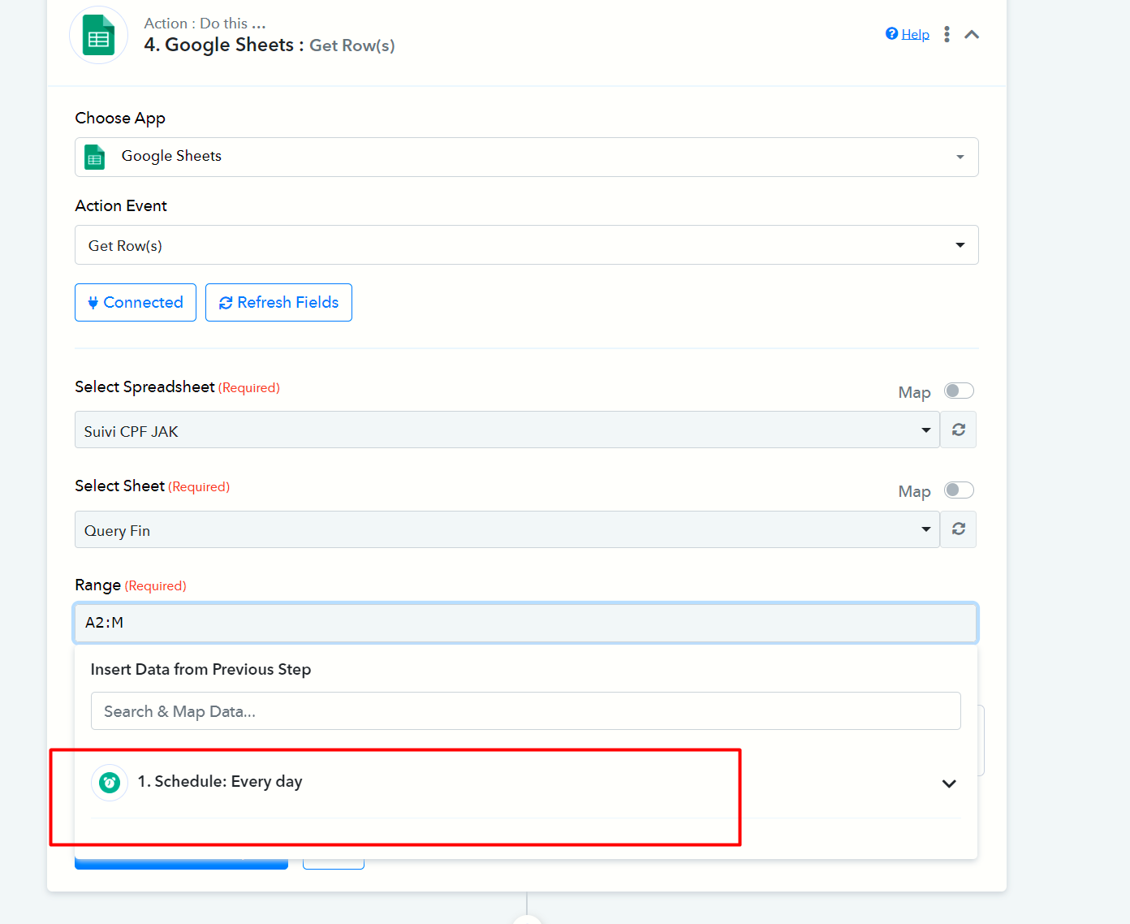Click the 'Range' field label

tap(97, 585)
